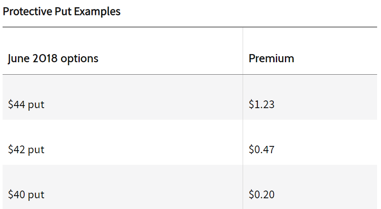Click the "Premium" column header

point(271,58)
